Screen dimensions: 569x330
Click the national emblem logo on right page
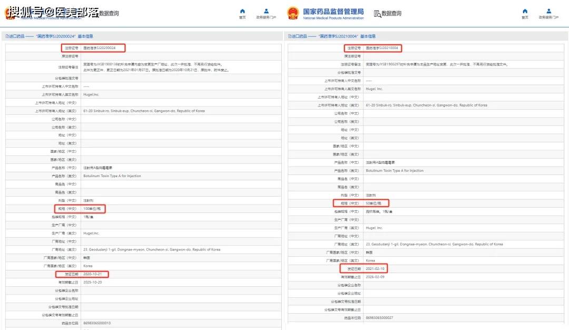(x=293, y=13)
